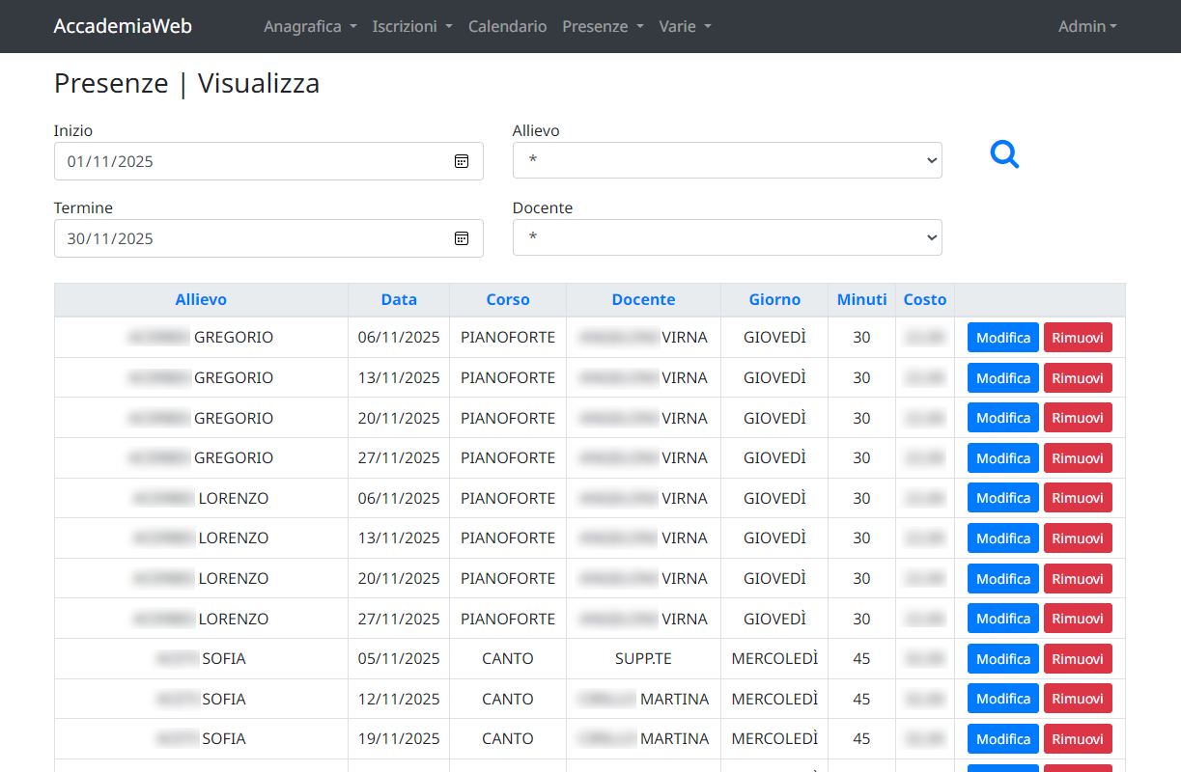Image resolution: width=1181 pixels, height=772 pixels.
Task: Click Modifica for Gregorio's 06/11/2025 lesson
Action: point(1002,338)
